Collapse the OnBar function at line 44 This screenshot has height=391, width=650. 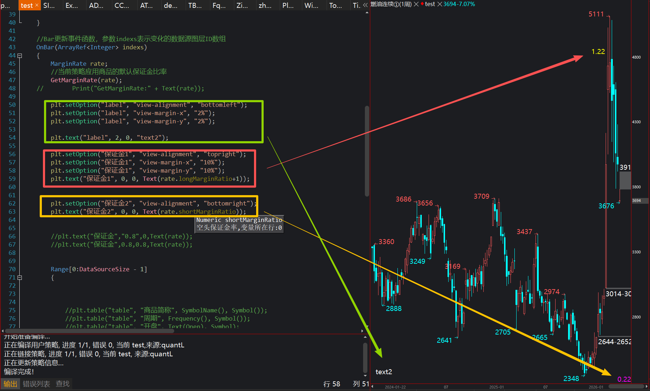20,56
